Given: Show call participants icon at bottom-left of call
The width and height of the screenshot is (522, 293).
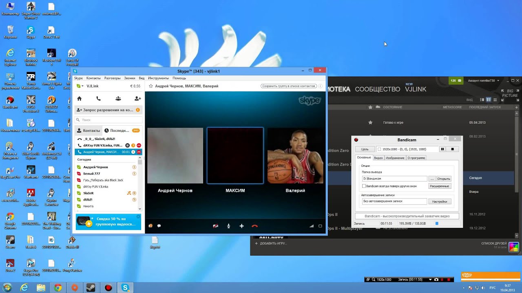Looking at the screenshot, I should 150,226.
